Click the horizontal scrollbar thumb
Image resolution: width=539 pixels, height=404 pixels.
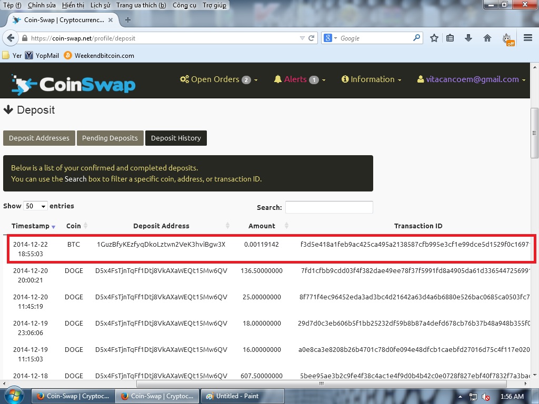coord(322,383)
